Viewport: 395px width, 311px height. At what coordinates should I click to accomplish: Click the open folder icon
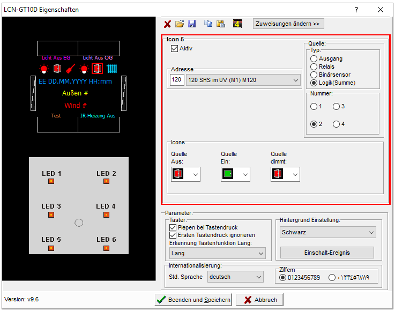pyautogui.click(x=180, y=24)
